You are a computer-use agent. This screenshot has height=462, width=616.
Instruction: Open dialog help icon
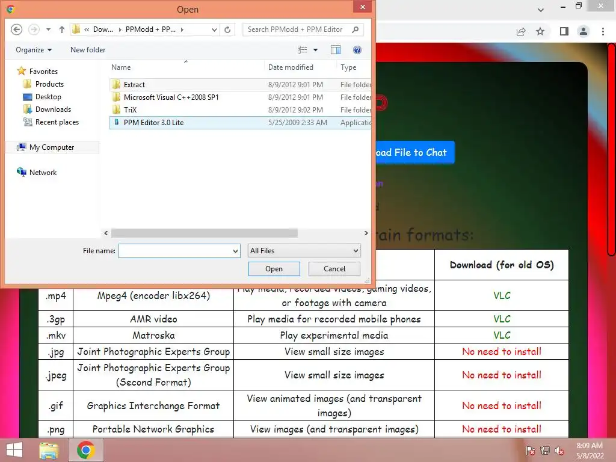[357, 50]
